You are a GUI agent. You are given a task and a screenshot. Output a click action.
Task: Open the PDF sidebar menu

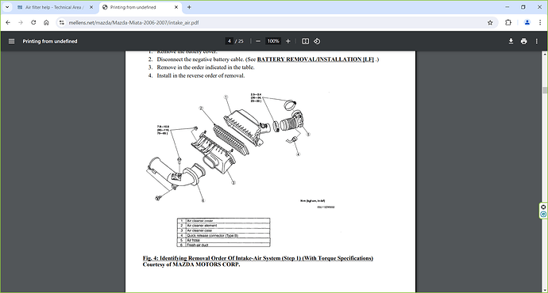point(12,41)
